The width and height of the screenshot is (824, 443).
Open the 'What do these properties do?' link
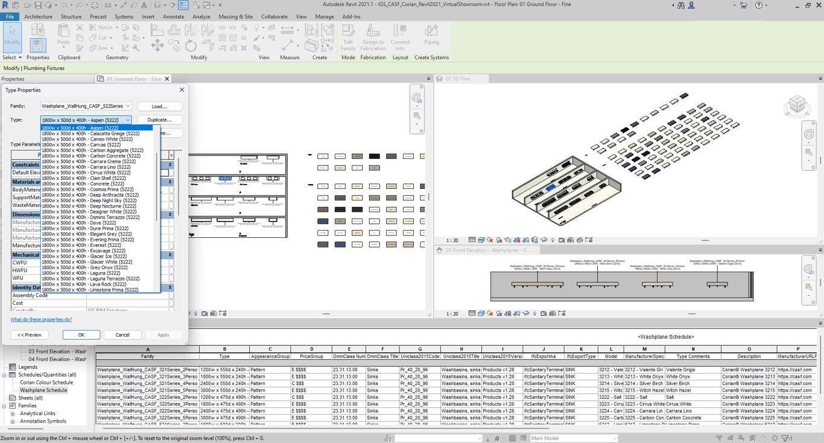[x=41, y=319]
